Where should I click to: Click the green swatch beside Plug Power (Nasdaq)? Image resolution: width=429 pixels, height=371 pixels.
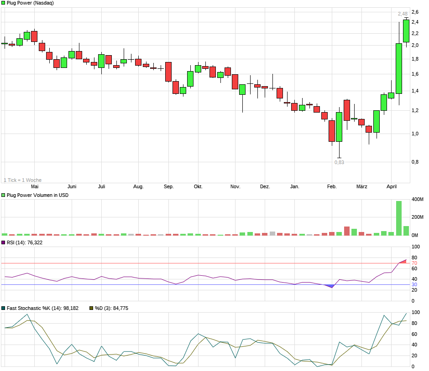(x=4, y=3)
